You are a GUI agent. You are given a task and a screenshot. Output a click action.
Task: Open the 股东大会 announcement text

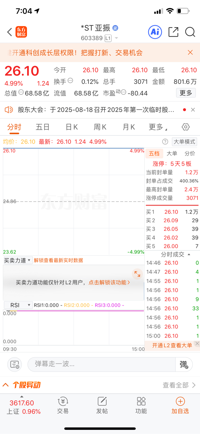[96, 110]
